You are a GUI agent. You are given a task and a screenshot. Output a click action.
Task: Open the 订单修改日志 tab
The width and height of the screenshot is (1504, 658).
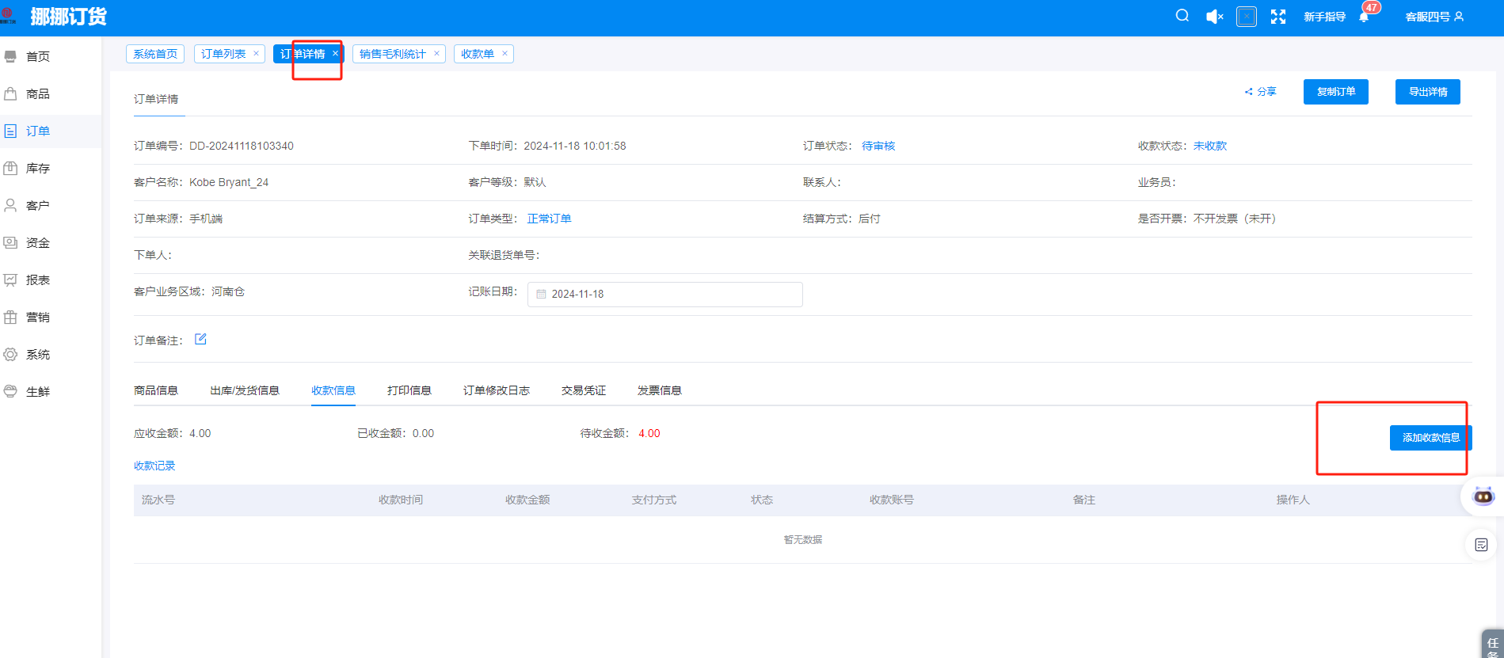click(496, 390)
